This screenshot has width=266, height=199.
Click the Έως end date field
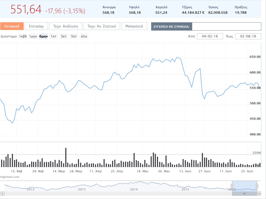[248, 36]
